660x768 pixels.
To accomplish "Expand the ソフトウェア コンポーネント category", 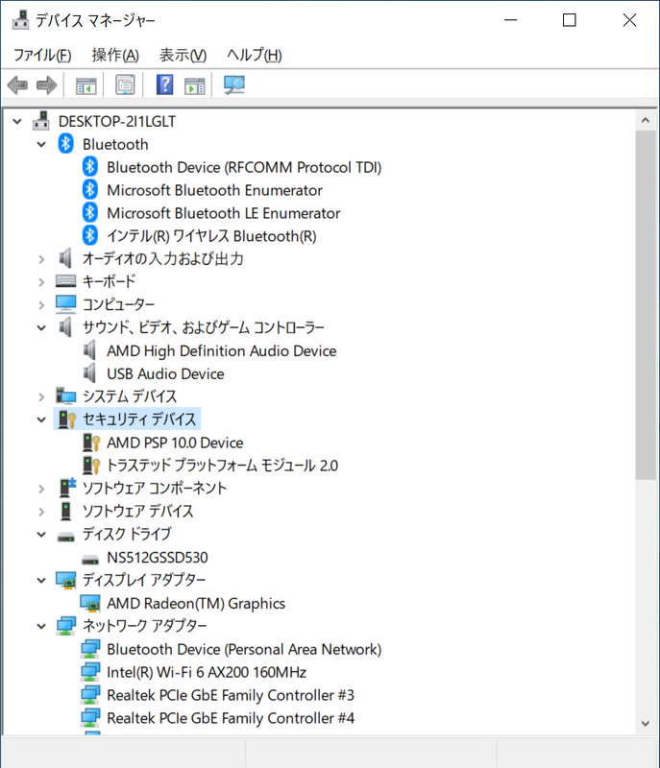I will pos(41,489).
